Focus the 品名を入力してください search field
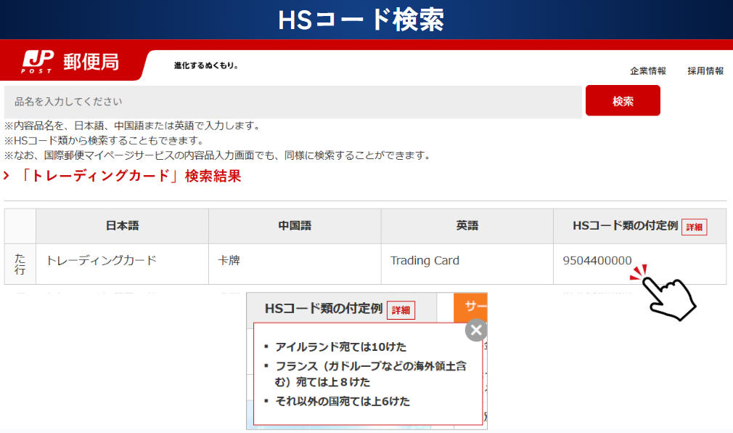 tap(293, 102)
